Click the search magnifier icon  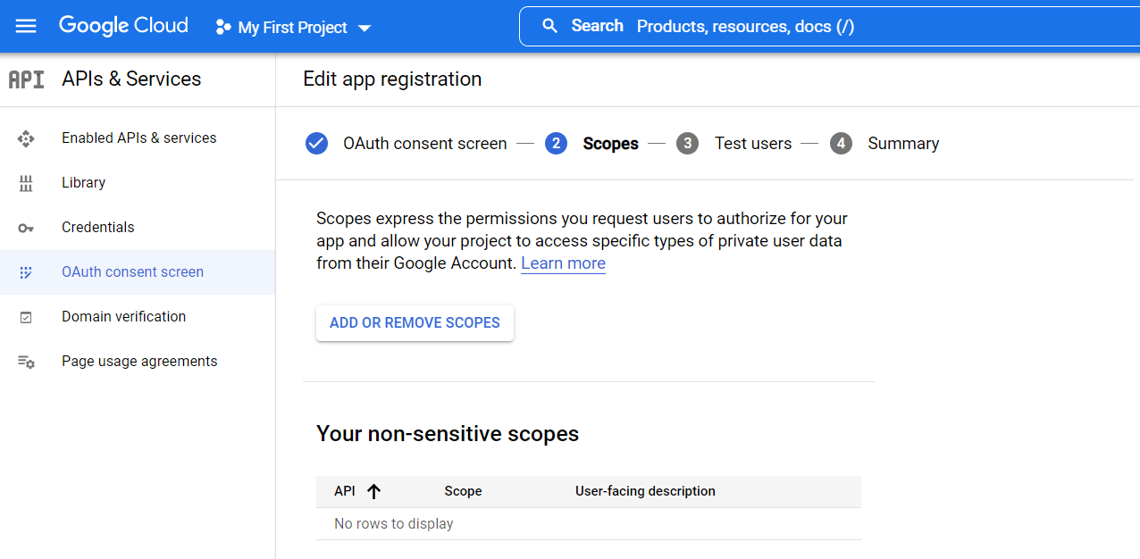(550, 26)
